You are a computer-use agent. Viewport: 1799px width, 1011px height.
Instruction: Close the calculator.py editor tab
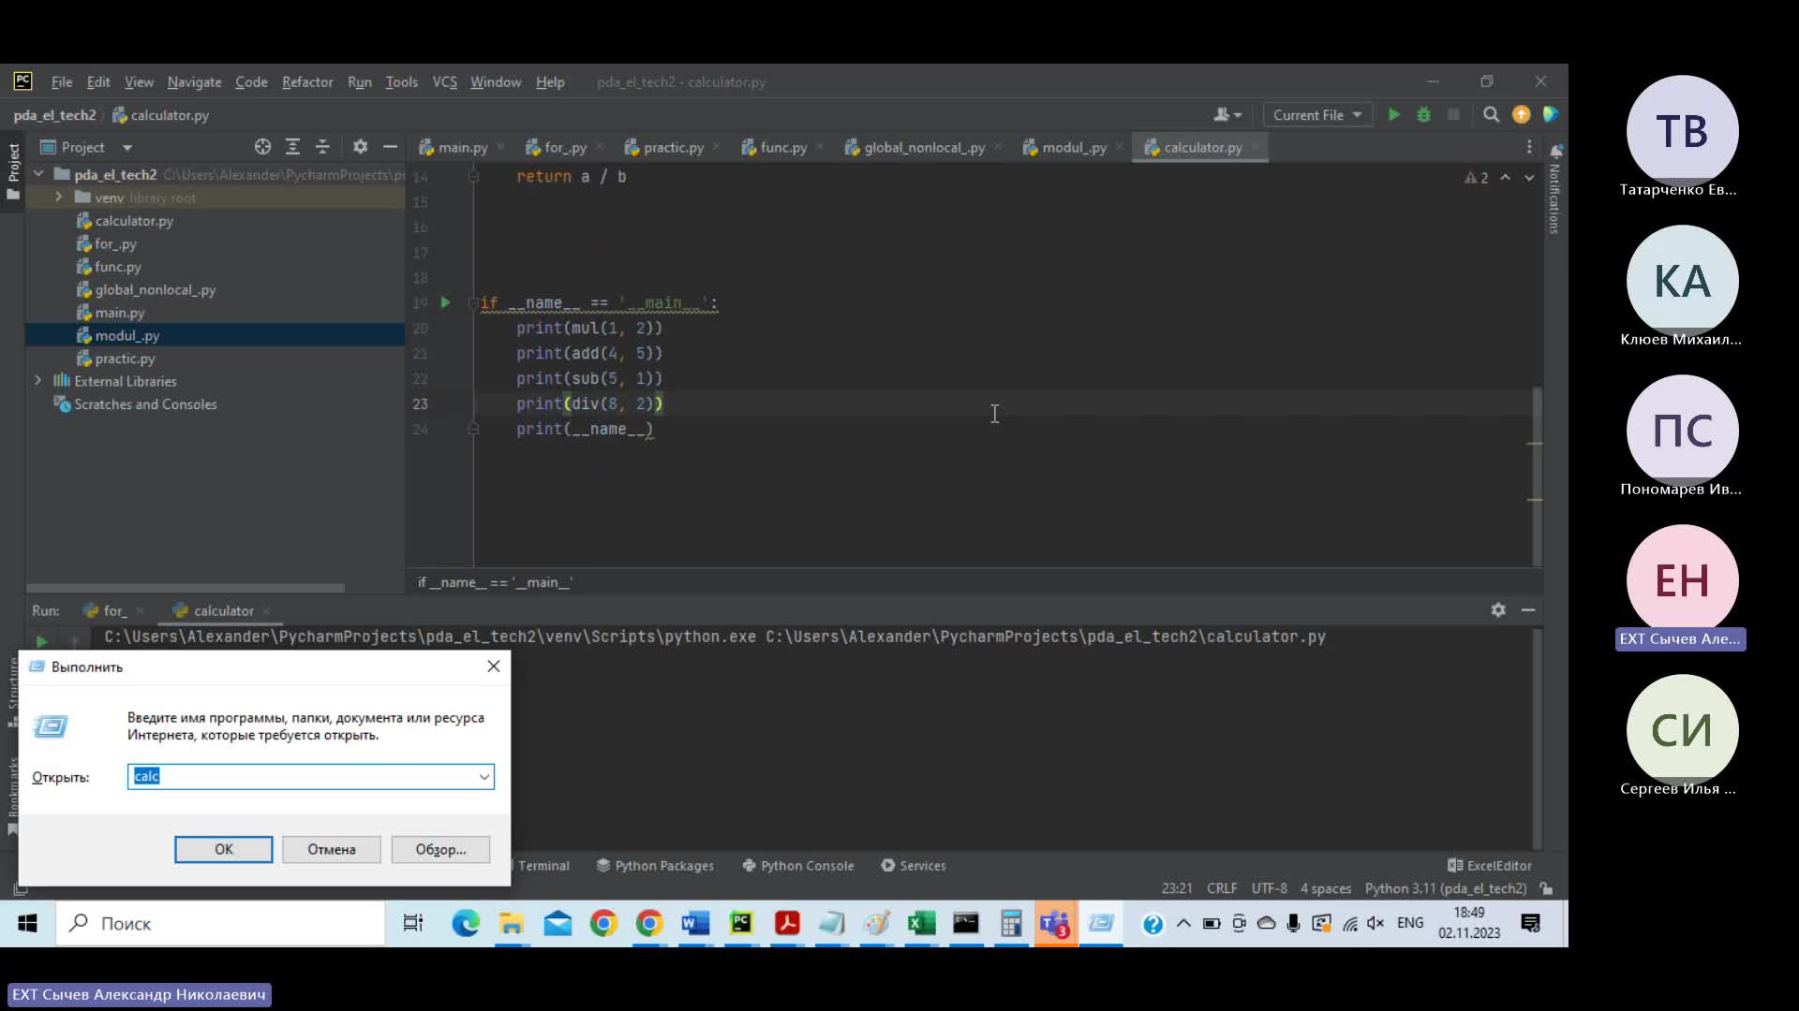click(x=1255, y=147)
